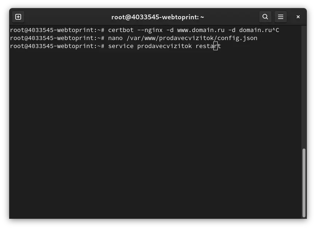Click the '^C' at end of first line
Image resolution: width=316 pixels, height=229 pixels.
[276, 30]
